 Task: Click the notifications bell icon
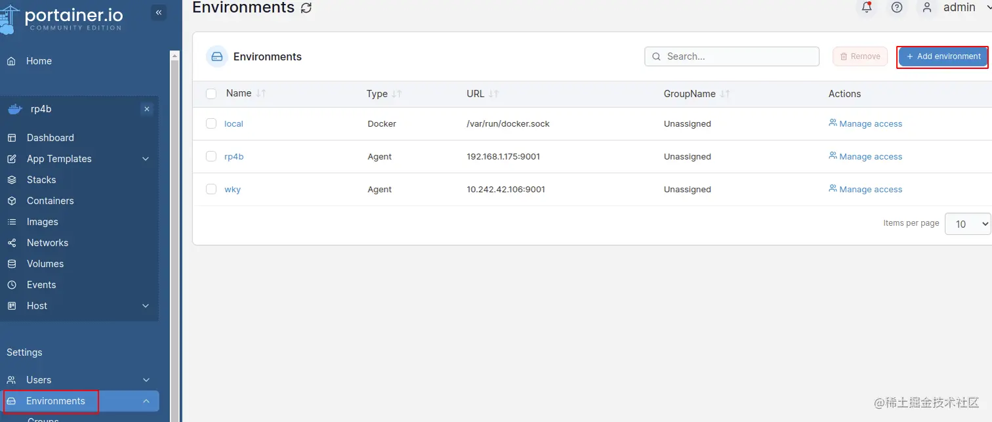867,8
